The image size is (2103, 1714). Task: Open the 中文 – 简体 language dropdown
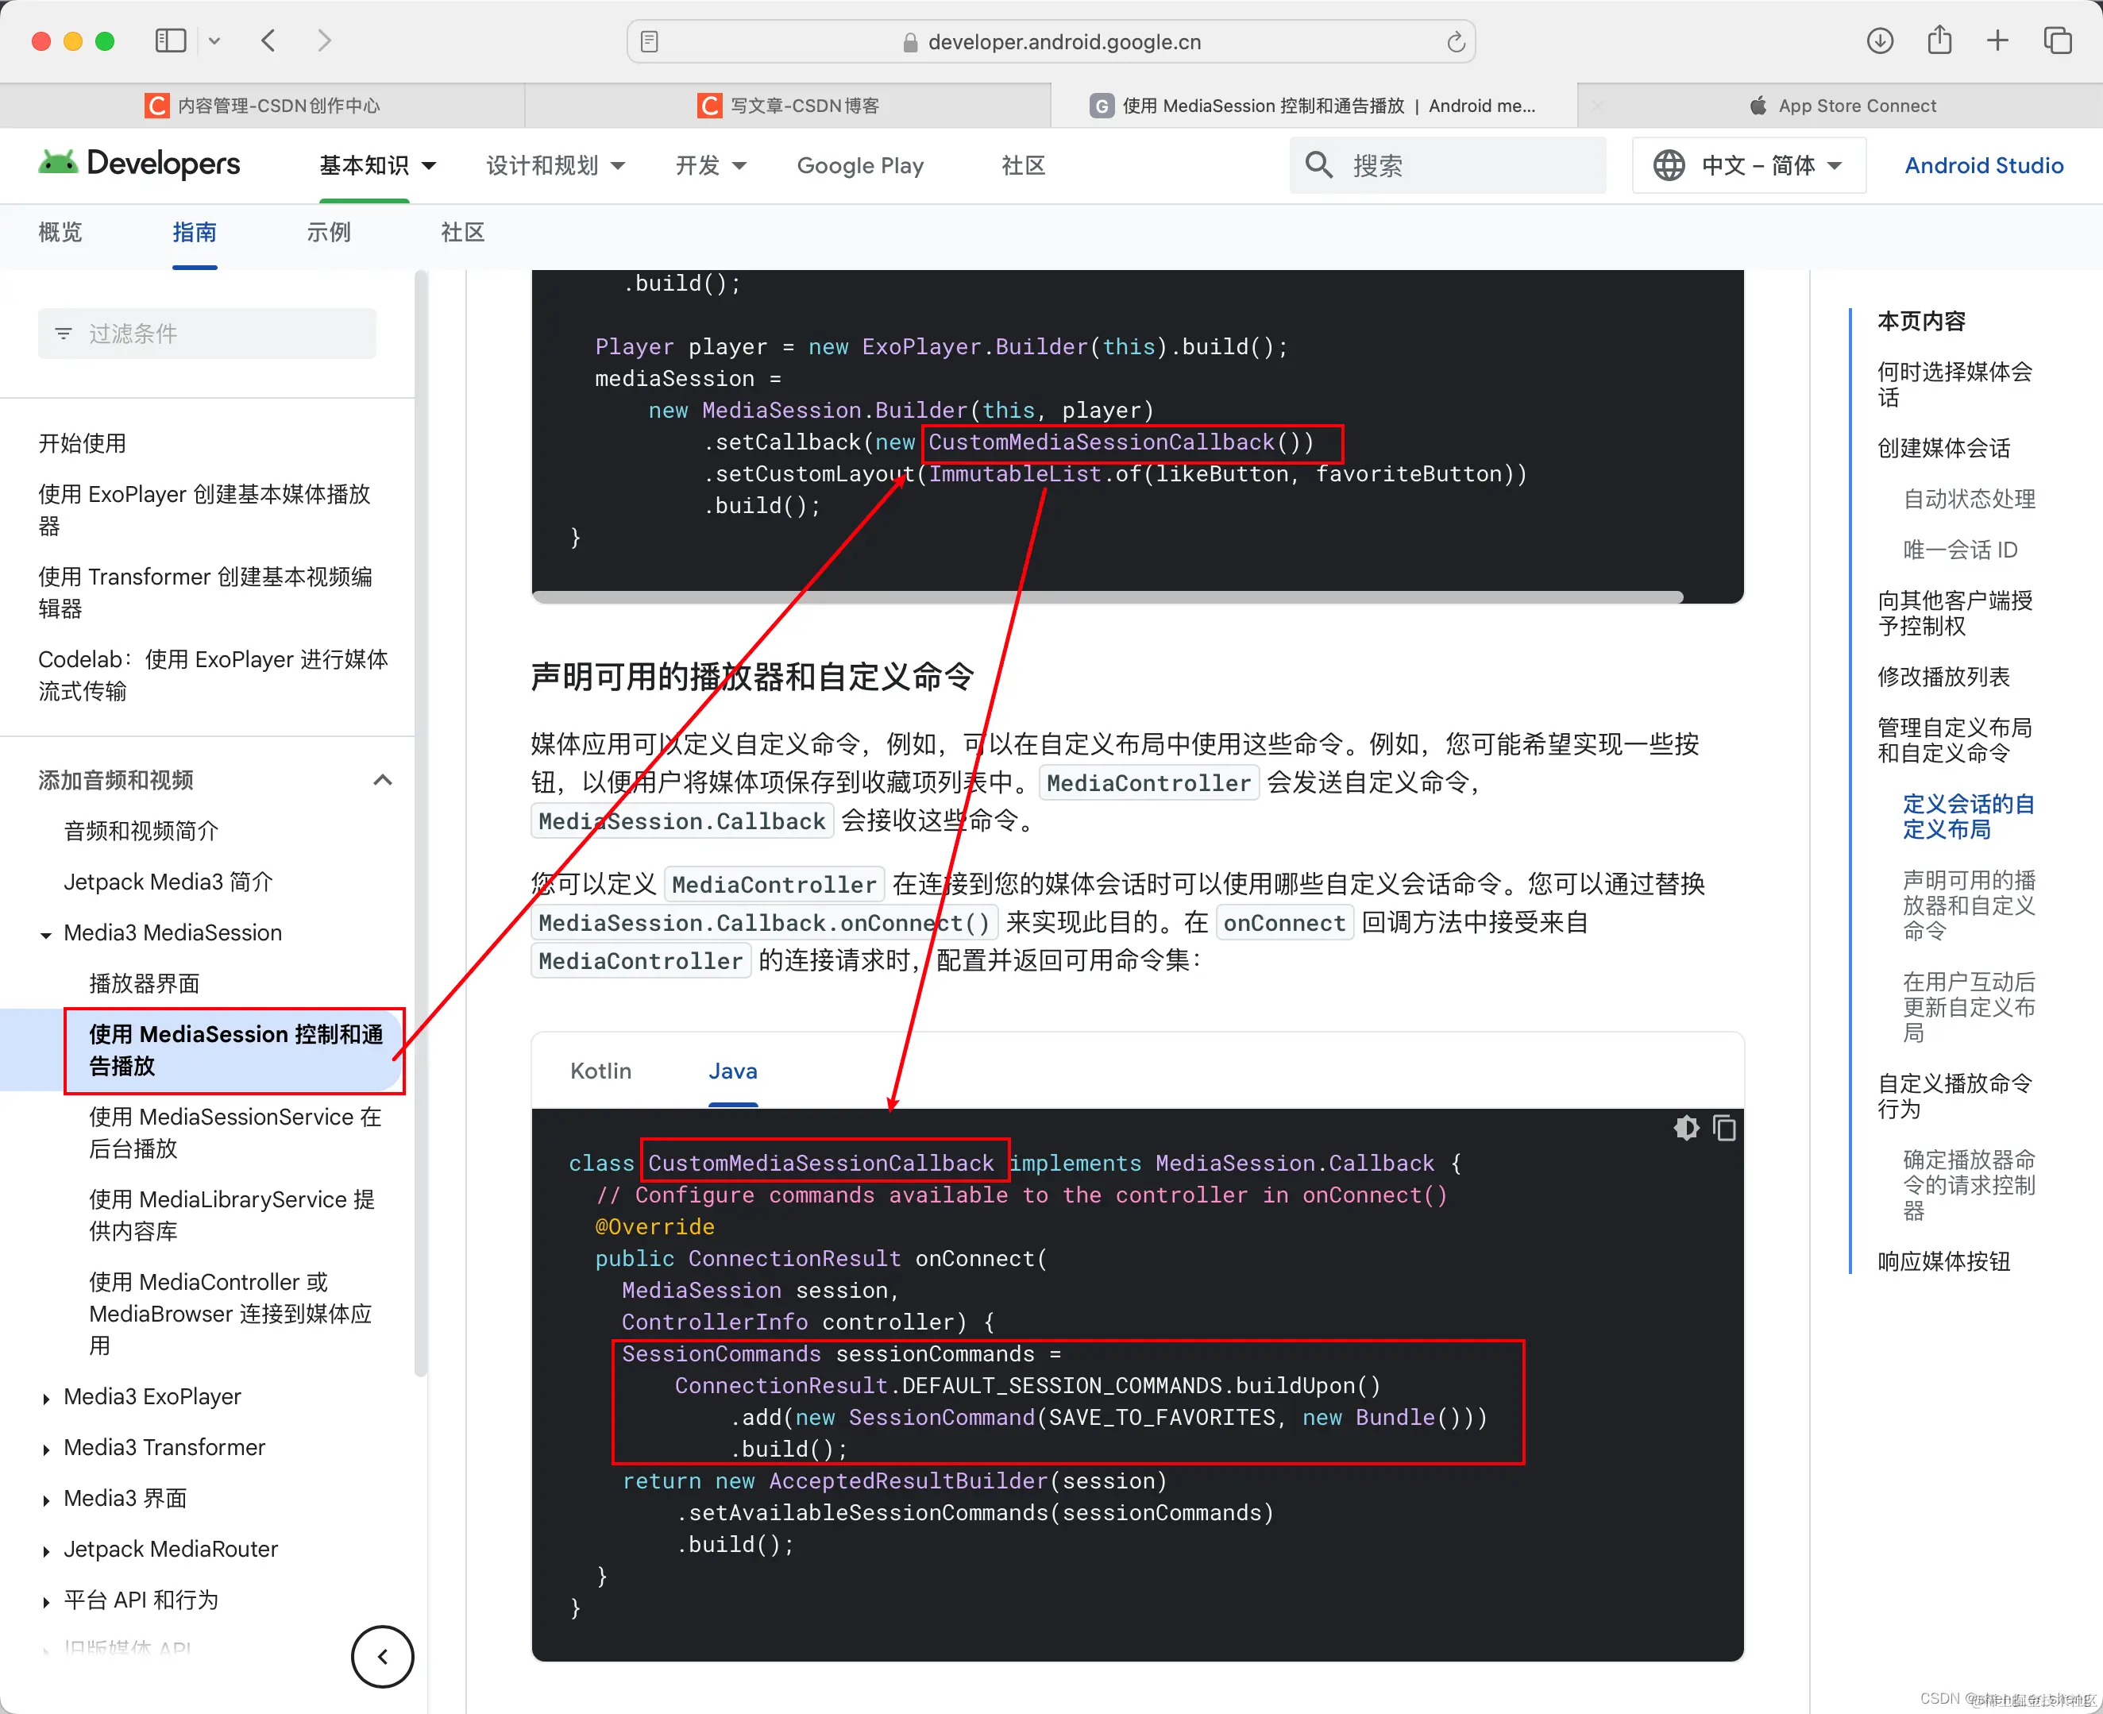click(x=1749, y=166)
